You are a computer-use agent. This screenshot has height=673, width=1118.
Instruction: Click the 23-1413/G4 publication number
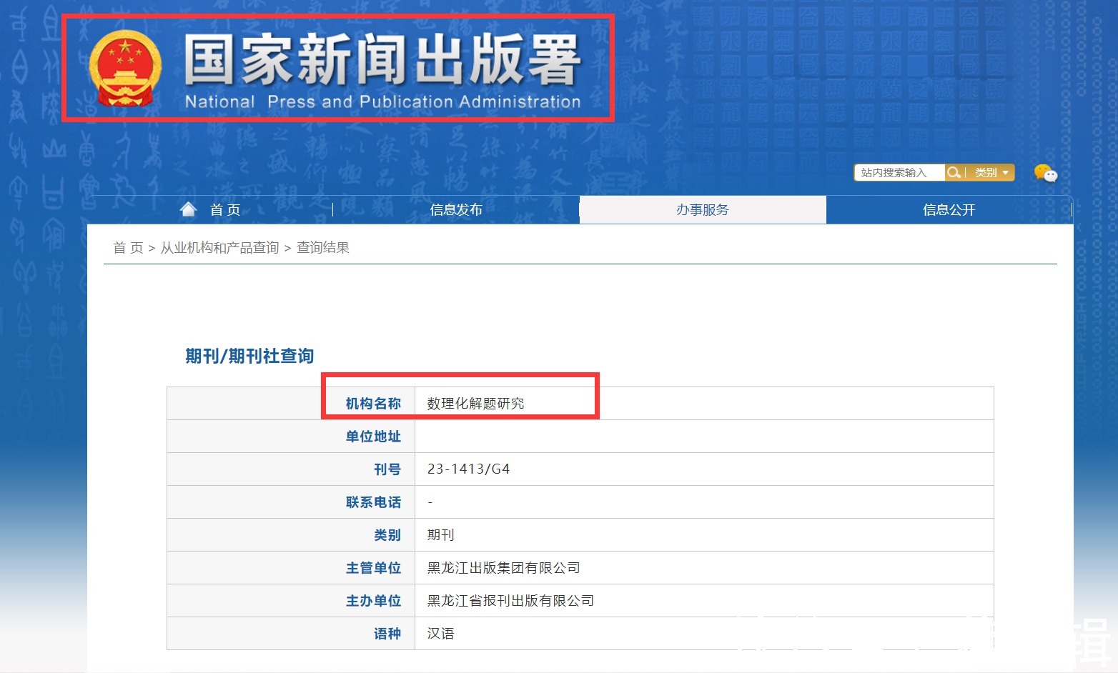468,469
